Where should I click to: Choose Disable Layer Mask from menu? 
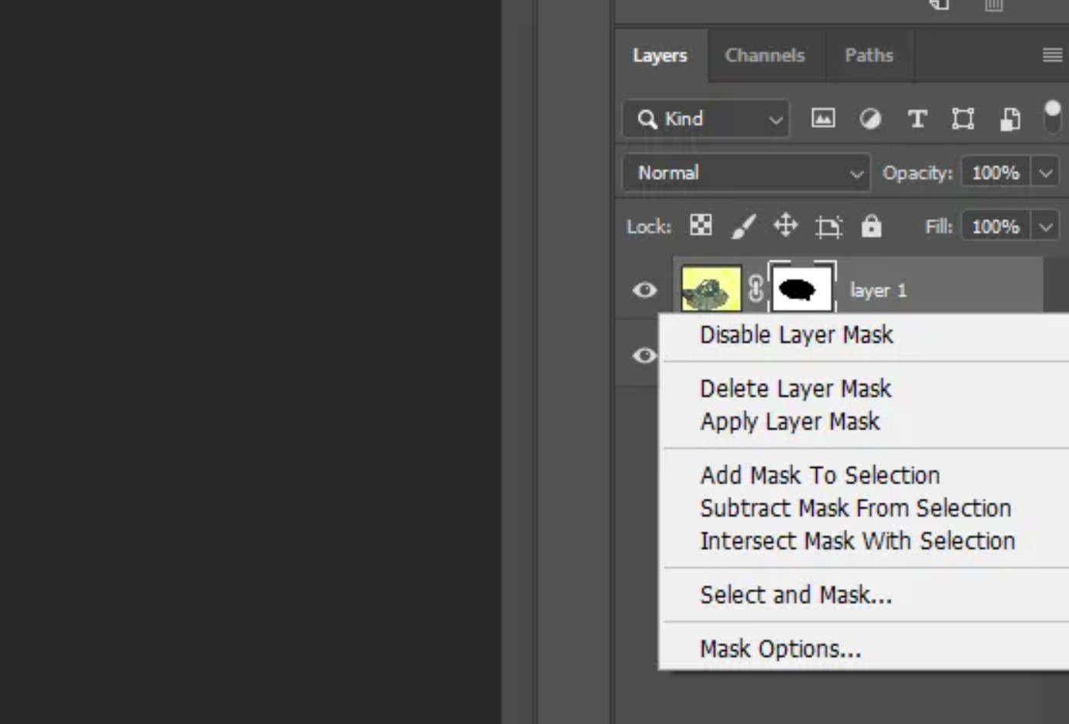pos(796,335)
